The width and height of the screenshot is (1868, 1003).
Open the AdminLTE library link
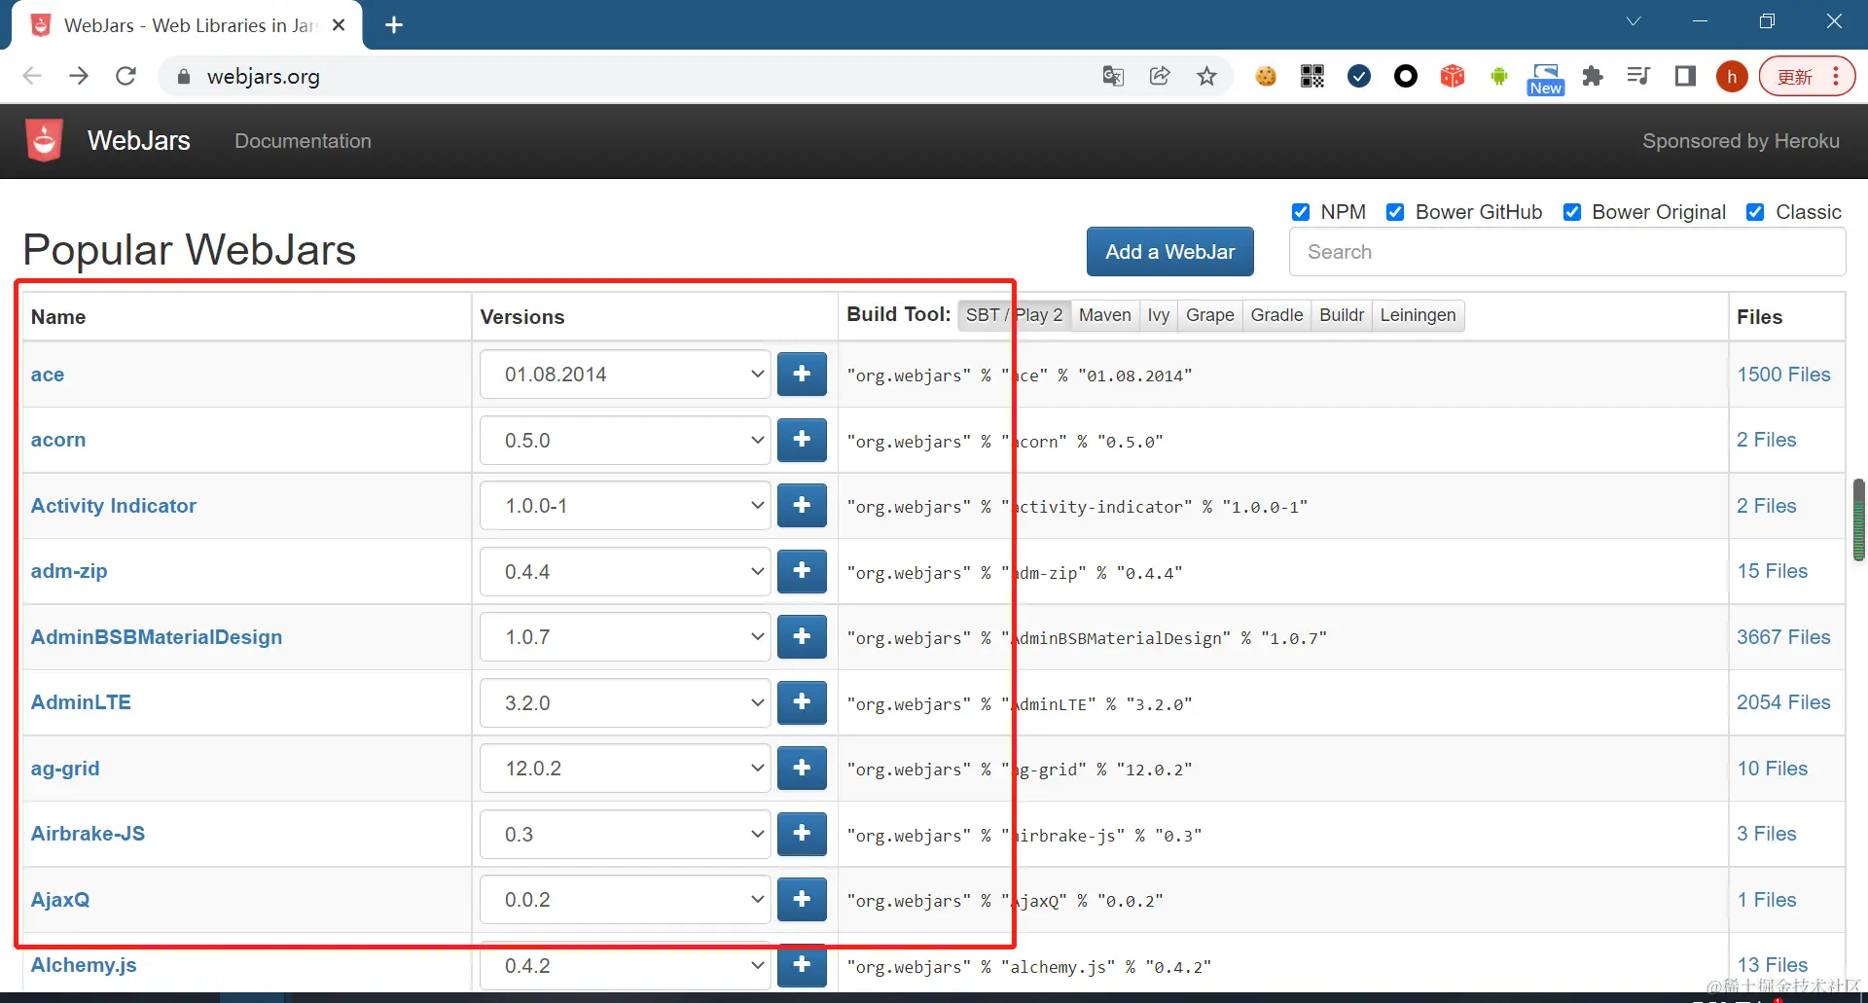coord(81,702)
